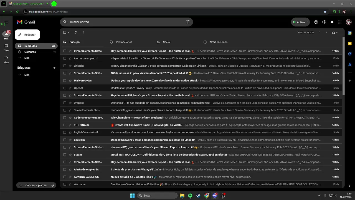The image size is (355, 200).
Task: Select the THE FINALS email checkbox
Action: (x=65, y=125)
